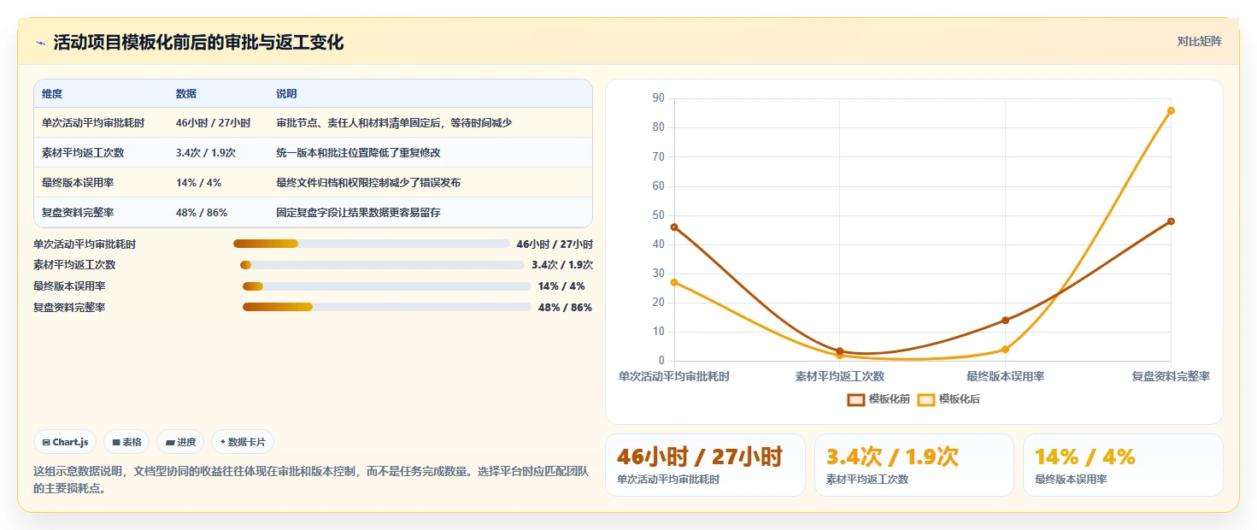The width and height of the screenshot is (1257, 530).
Task: Click the 模板化前 brown legend color box
Action: (x=855, y=400)
